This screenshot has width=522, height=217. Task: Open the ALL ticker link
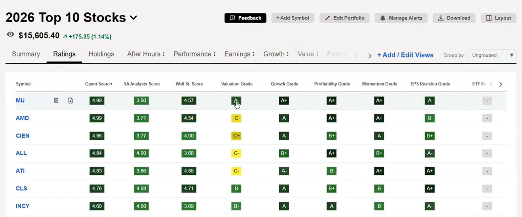(x=21, y=153)
